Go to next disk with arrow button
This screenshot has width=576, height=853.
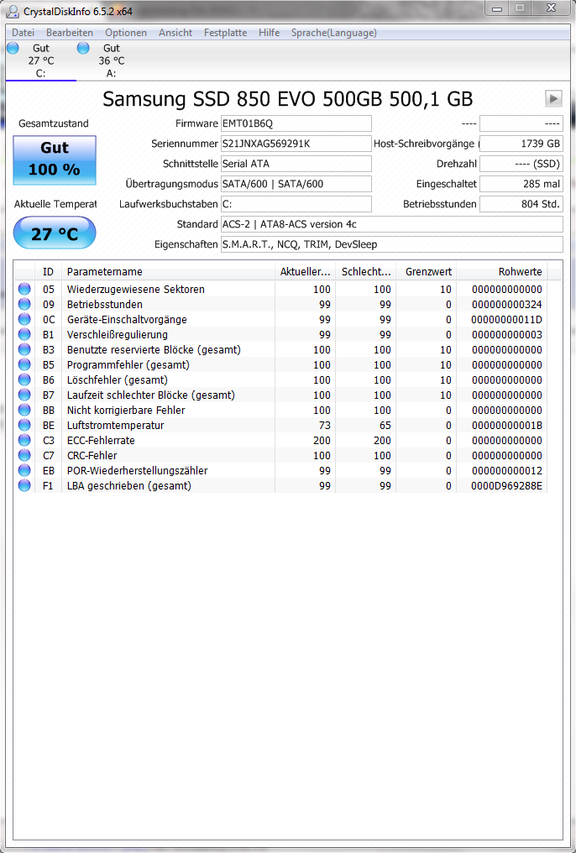pyautogui.click(x=553, y=98)
